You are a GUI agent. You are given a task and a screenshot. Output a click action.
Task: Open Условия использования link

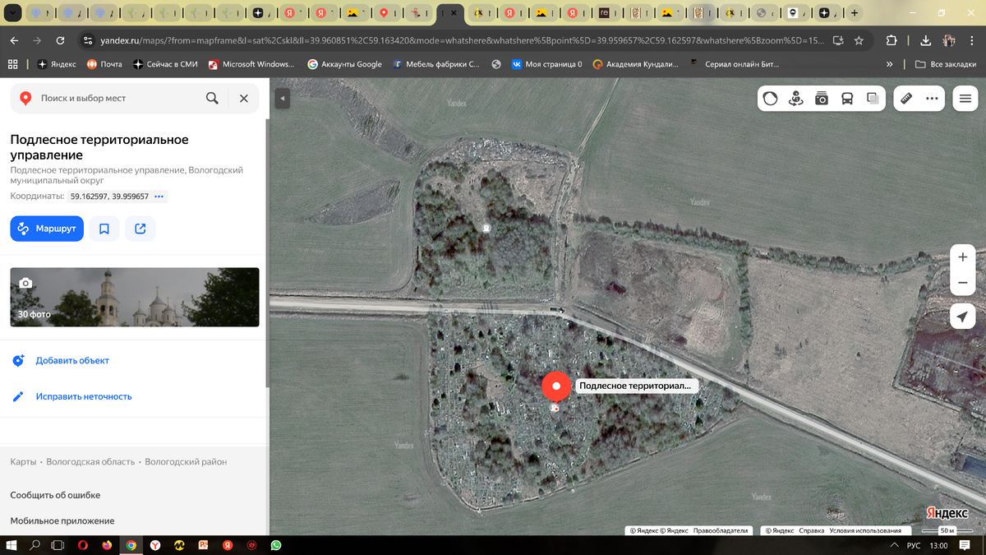pyautogui.click(x=865, y=531)
